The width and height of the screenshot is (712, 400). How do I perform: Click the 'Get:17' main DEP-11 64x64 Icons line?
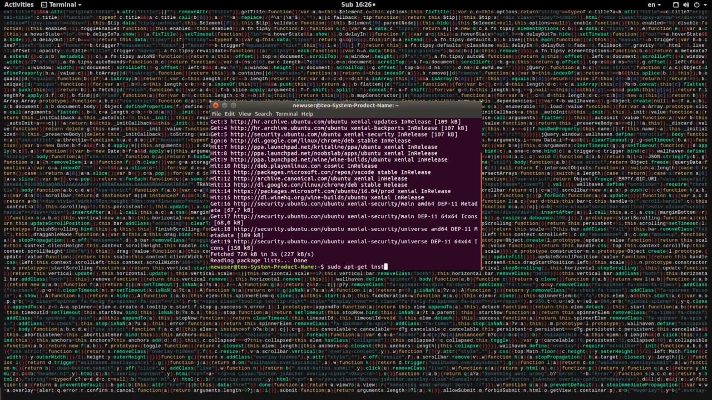pos(344,219)
